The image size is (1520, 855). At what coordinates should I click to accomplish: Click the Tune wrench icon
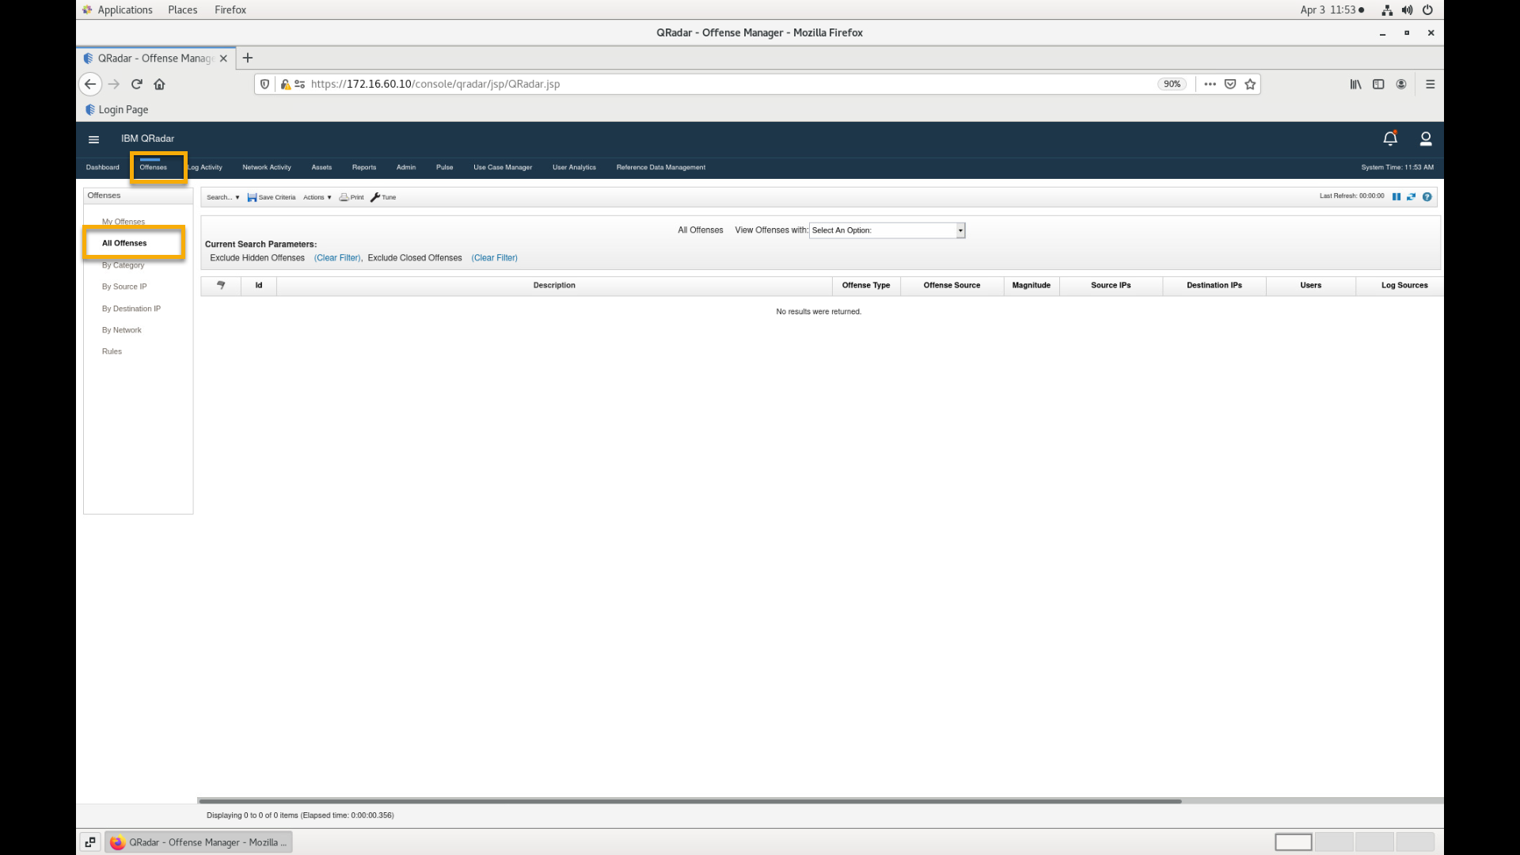coord(375,197)
